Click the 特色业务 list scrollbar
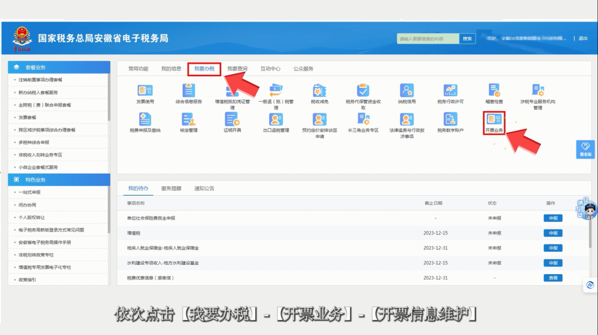 109,210
